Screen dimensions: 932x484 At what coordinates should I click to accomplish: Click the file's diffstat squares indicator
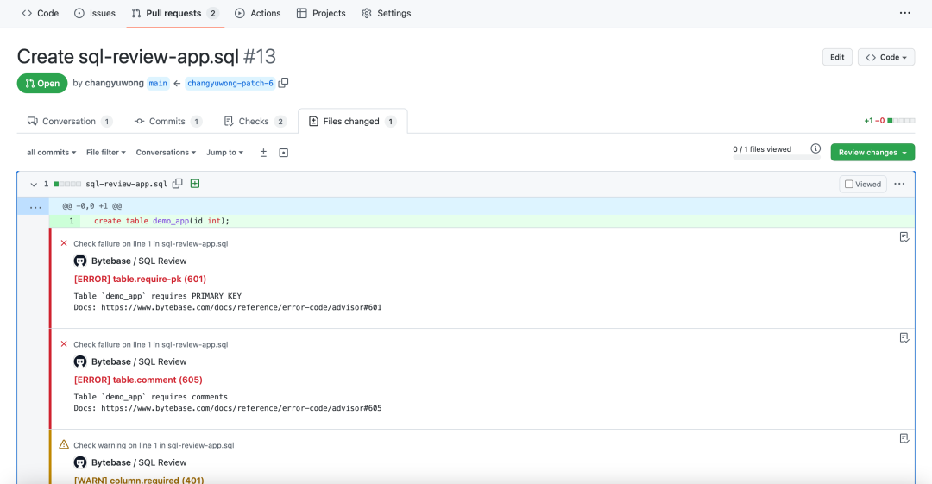tap(67, 185)
